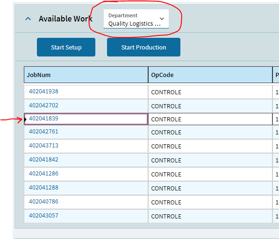Open selected job link 402041839
Image resolution: width=279 pixels, height=239 pixels.
coord(43,119)
